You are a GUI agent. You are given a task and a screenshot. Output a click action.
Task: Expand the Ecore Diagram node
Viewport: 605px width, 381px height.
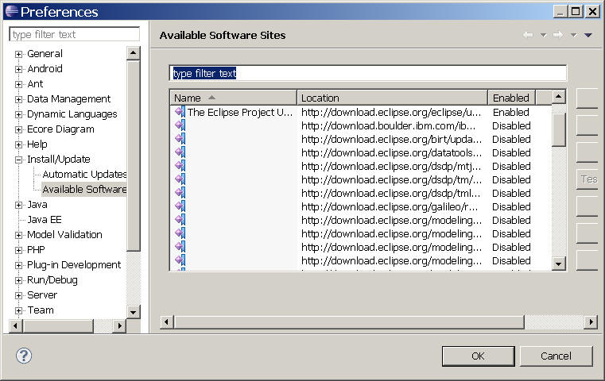[18, 129]
